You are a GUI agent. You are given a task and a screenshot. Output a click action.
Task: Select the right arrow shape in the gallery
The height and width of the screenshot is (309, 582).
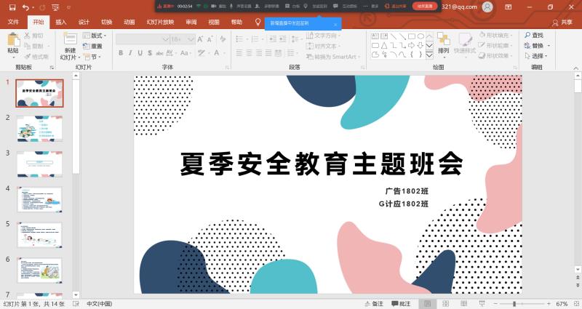pyautogui.click(x=411, y=46)
